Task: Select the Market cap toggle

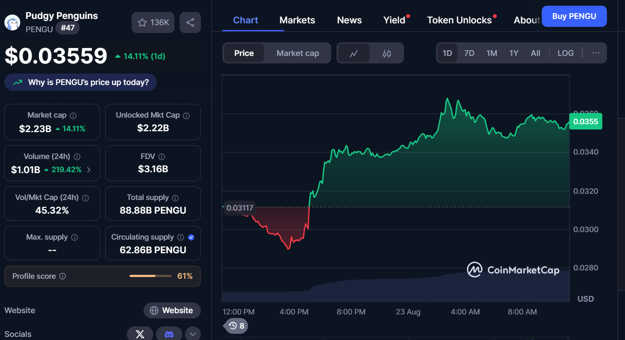Action: pos(298,53)
